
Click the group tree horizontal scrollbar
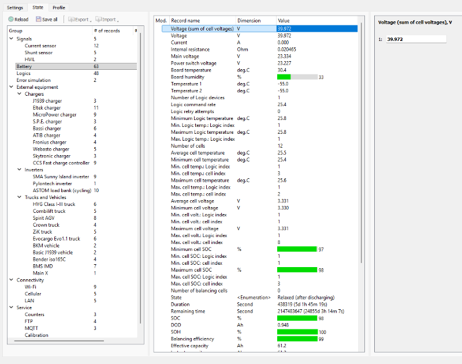click(59, 341)
